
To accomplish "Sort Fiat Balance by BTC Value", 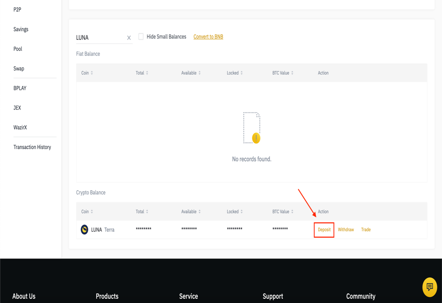I will tap(283, 73).
